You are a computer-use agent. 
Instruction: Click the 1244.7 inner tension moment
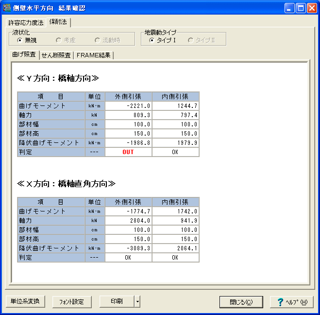(175, 106)
